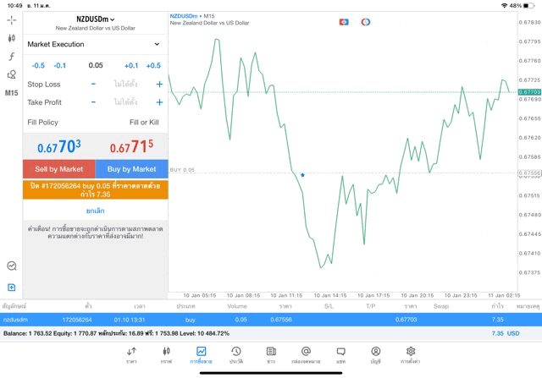Open the indicators function icon
The width and height of the screenshot is (542, 378).
click(x=11, y=57)
